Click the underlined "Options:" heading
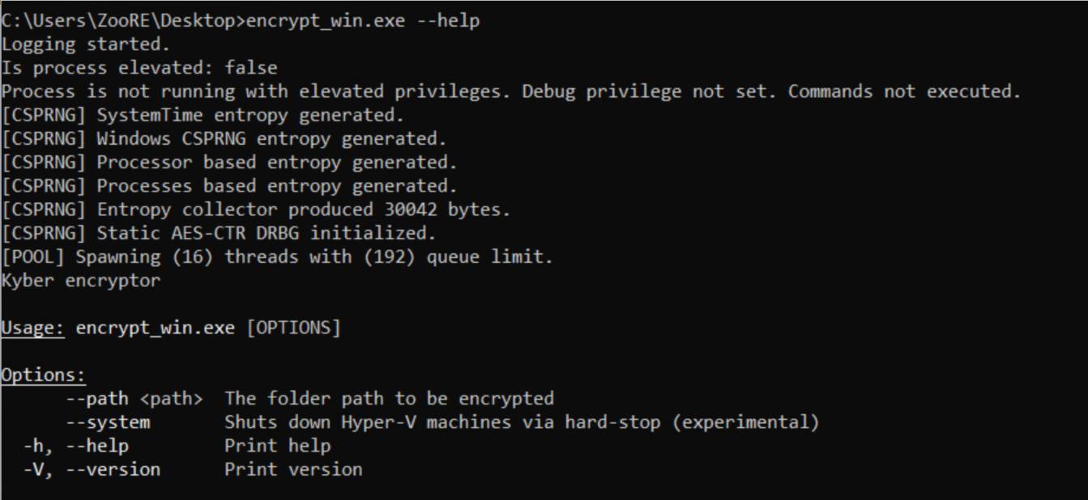This screenshot has height=500, width=1088. tap(43, 375)
